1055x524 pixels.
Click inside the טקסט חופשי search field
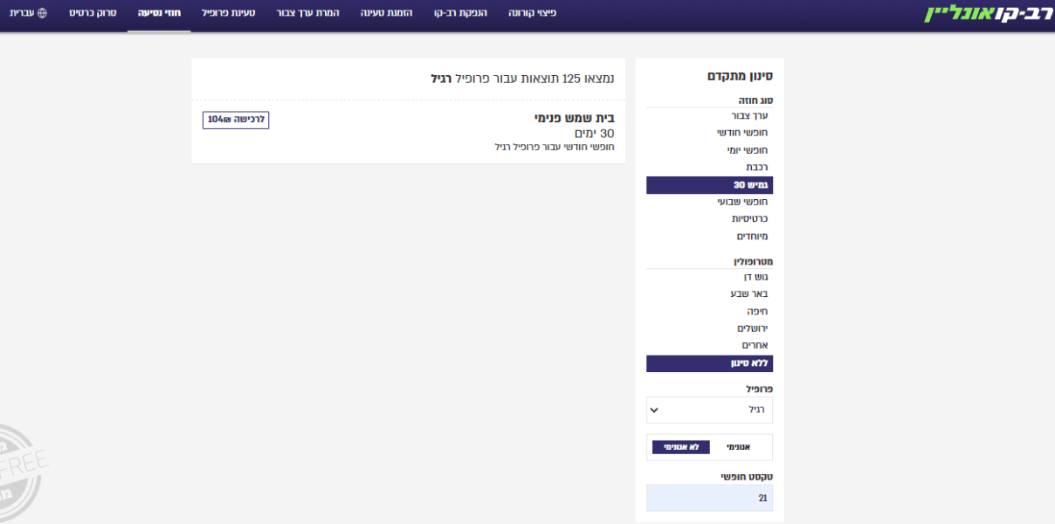[709, 497]
